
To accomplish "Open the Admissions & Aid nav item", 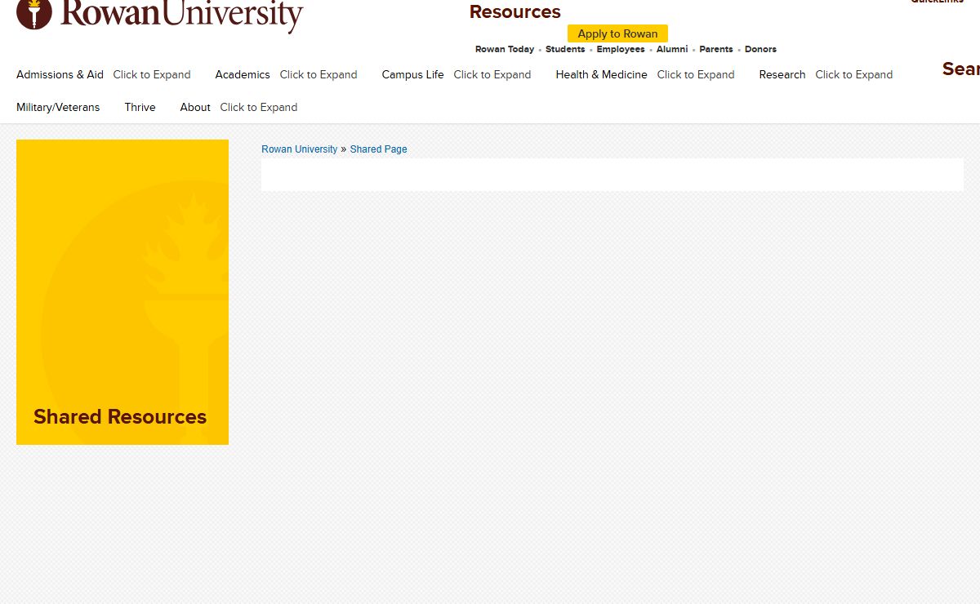I will 60,74.
